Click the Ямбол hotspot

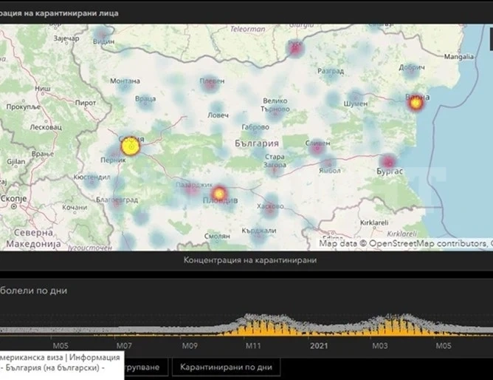tap(328, 163)
